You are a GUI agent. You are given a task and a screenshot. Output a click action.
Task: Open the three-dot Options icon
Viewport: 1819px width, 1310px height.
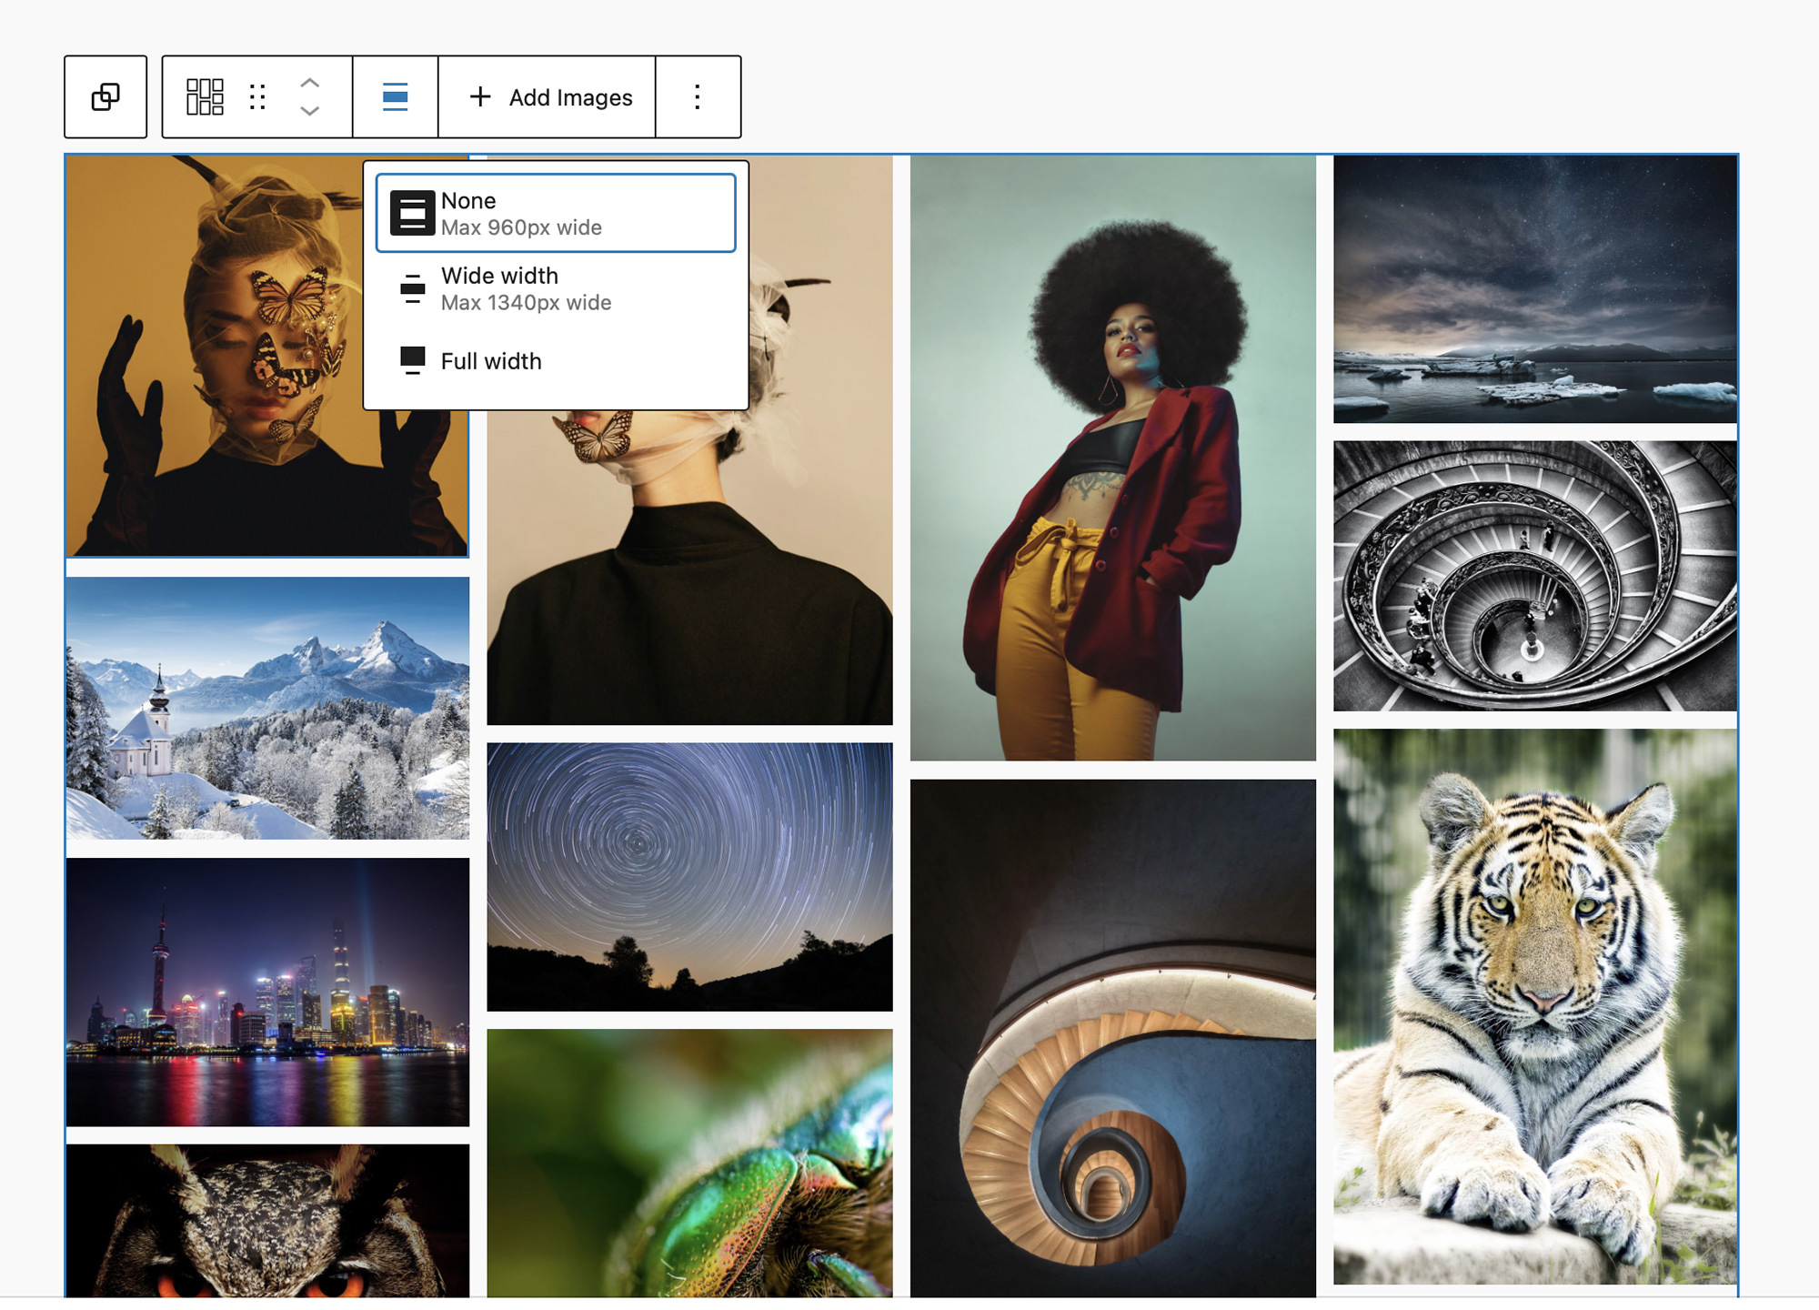[697, 96]
